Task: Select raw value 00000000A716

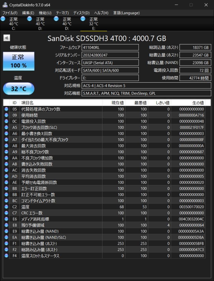Action: coord(191,115)
